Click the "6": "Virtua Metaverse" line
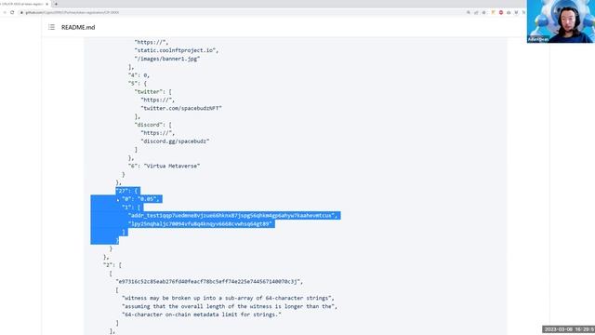Screen dimensions: 595x335 point(164,166)
